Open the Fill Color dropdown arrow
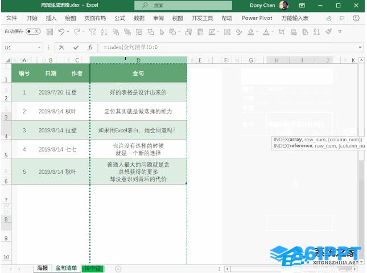The width and height of the screenshot is (367, 273). click(x=257, y=31)
